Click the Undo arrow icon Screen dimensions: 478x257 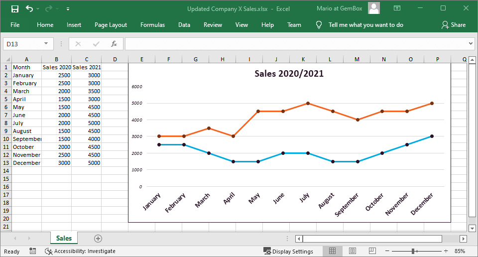pyautogui.click(x=29, y=9)
